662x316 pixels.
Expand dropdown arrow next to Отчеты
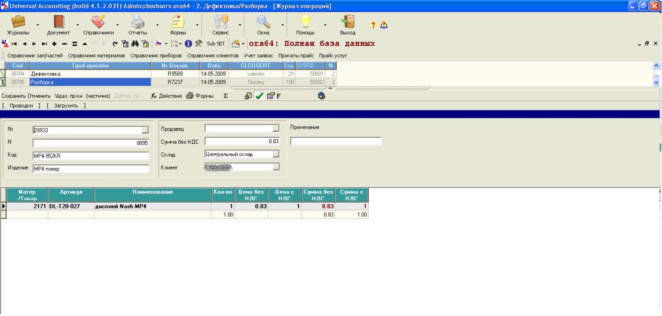(157, 25)
